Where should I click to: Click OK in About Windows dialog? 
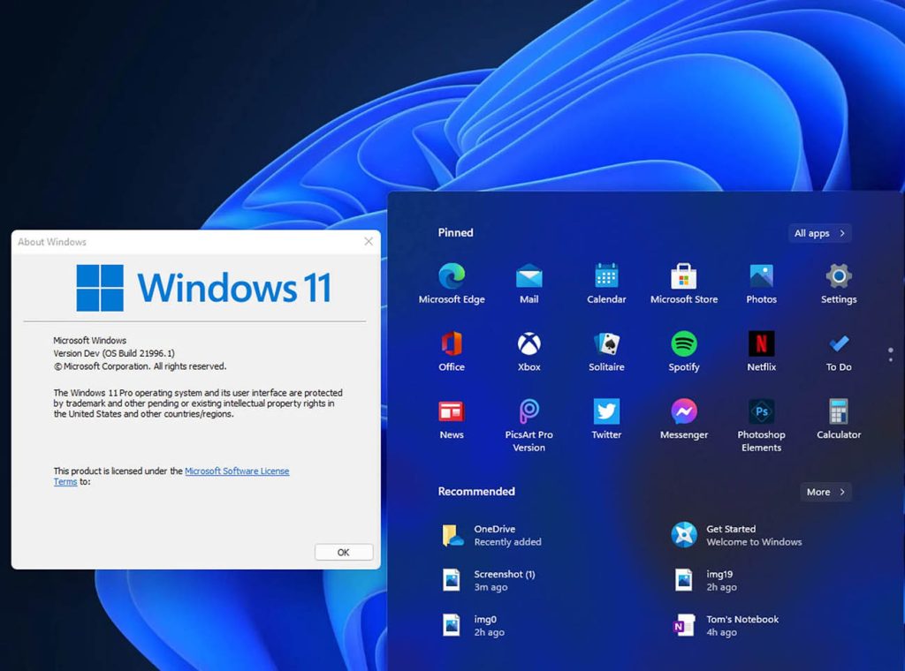point(344,552)
